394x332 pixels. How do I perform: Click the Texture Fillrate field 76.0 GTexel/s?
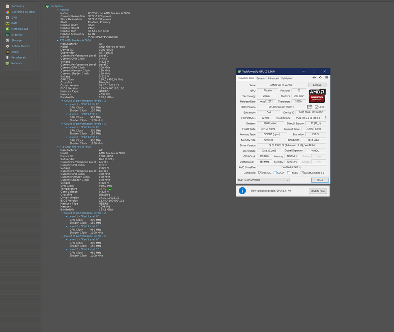(x=314, y=129)
